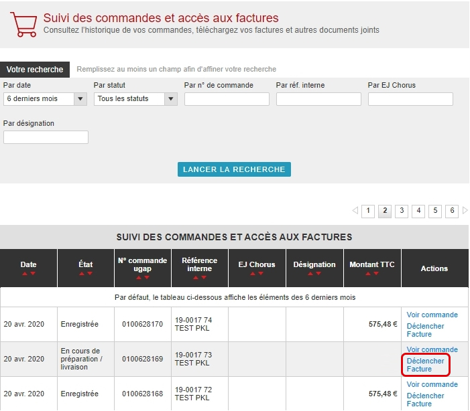Image resolution: width=470 pixels, height=411 pixels.
Task: Sort EJ Chorus column ascending arrow
Action: 253,274
